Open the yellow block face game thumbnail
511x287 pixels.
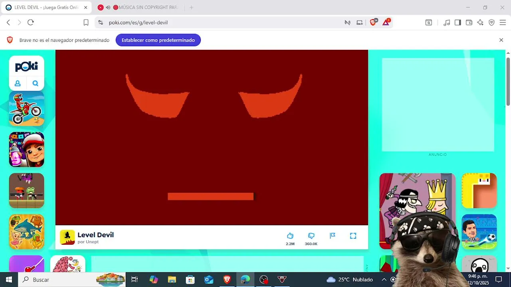coord(479,191)
